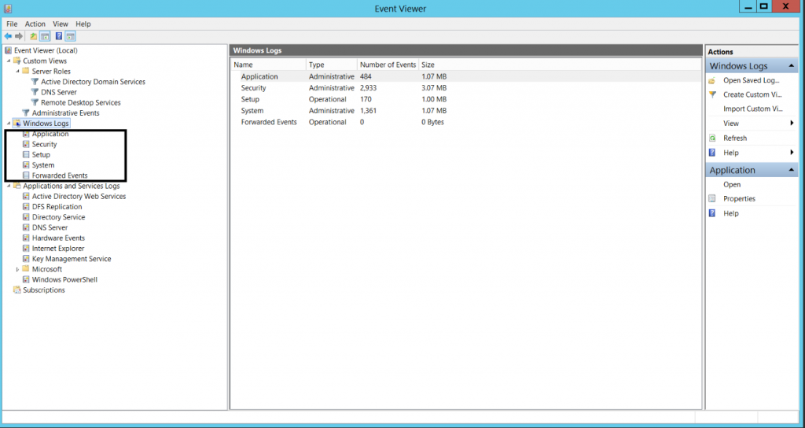Open the File menu

point(12,24)
